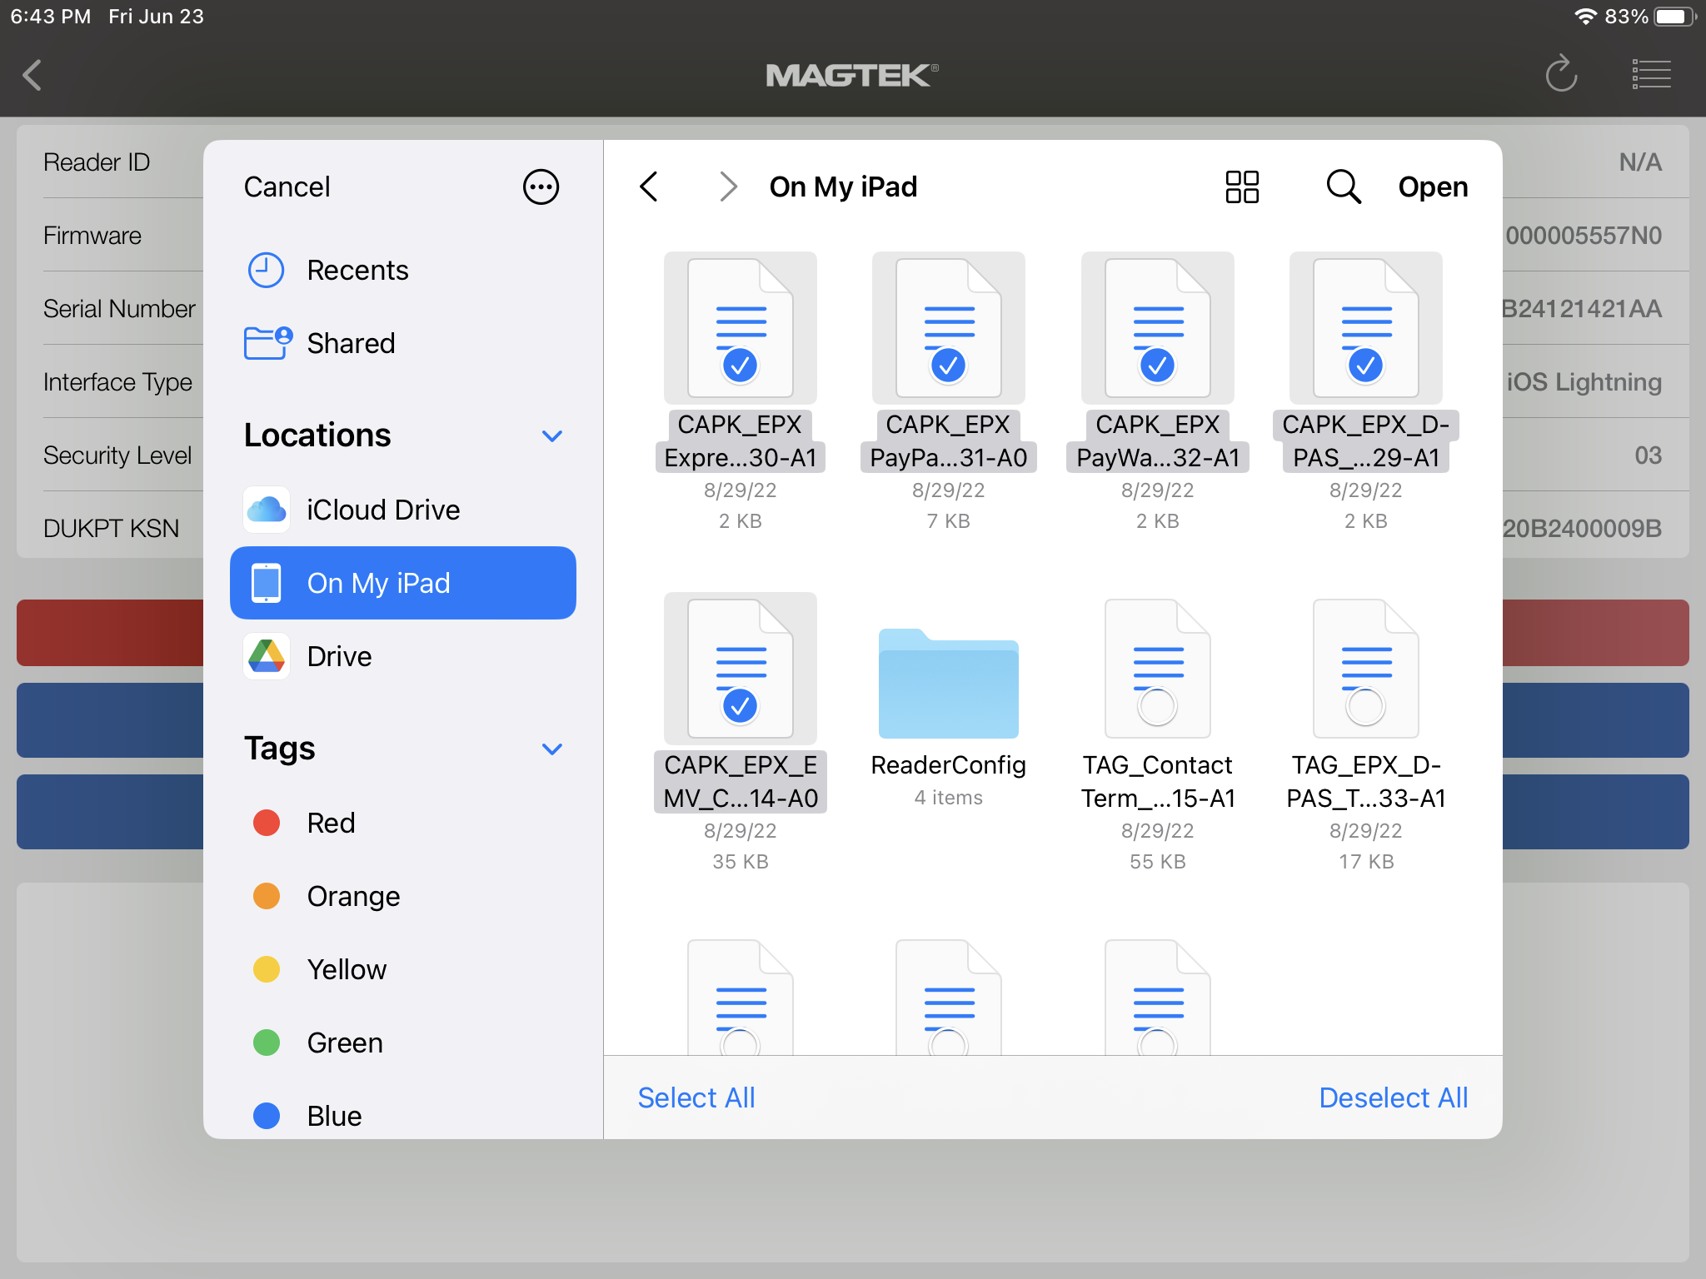The image size is (1706, 1279).
Task: Tap the battery indicator icon
Action: click(x=1674, y=17)
